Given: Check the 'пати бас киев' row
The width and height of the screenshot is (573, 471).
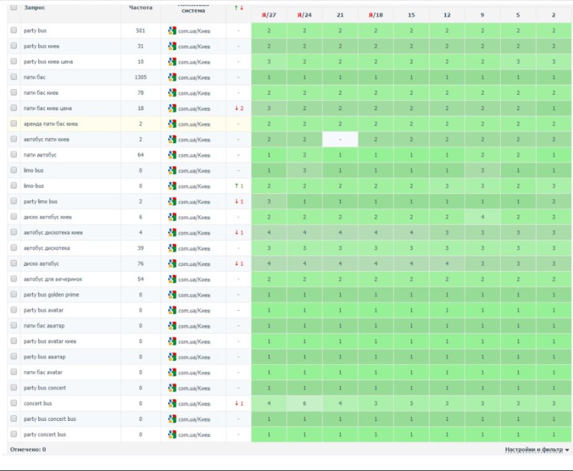Looking at the screenshot, I should (x=14, y=92).
